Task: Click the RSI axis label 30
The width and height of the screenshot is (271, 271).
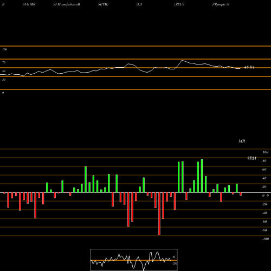Action: point(4,80)
